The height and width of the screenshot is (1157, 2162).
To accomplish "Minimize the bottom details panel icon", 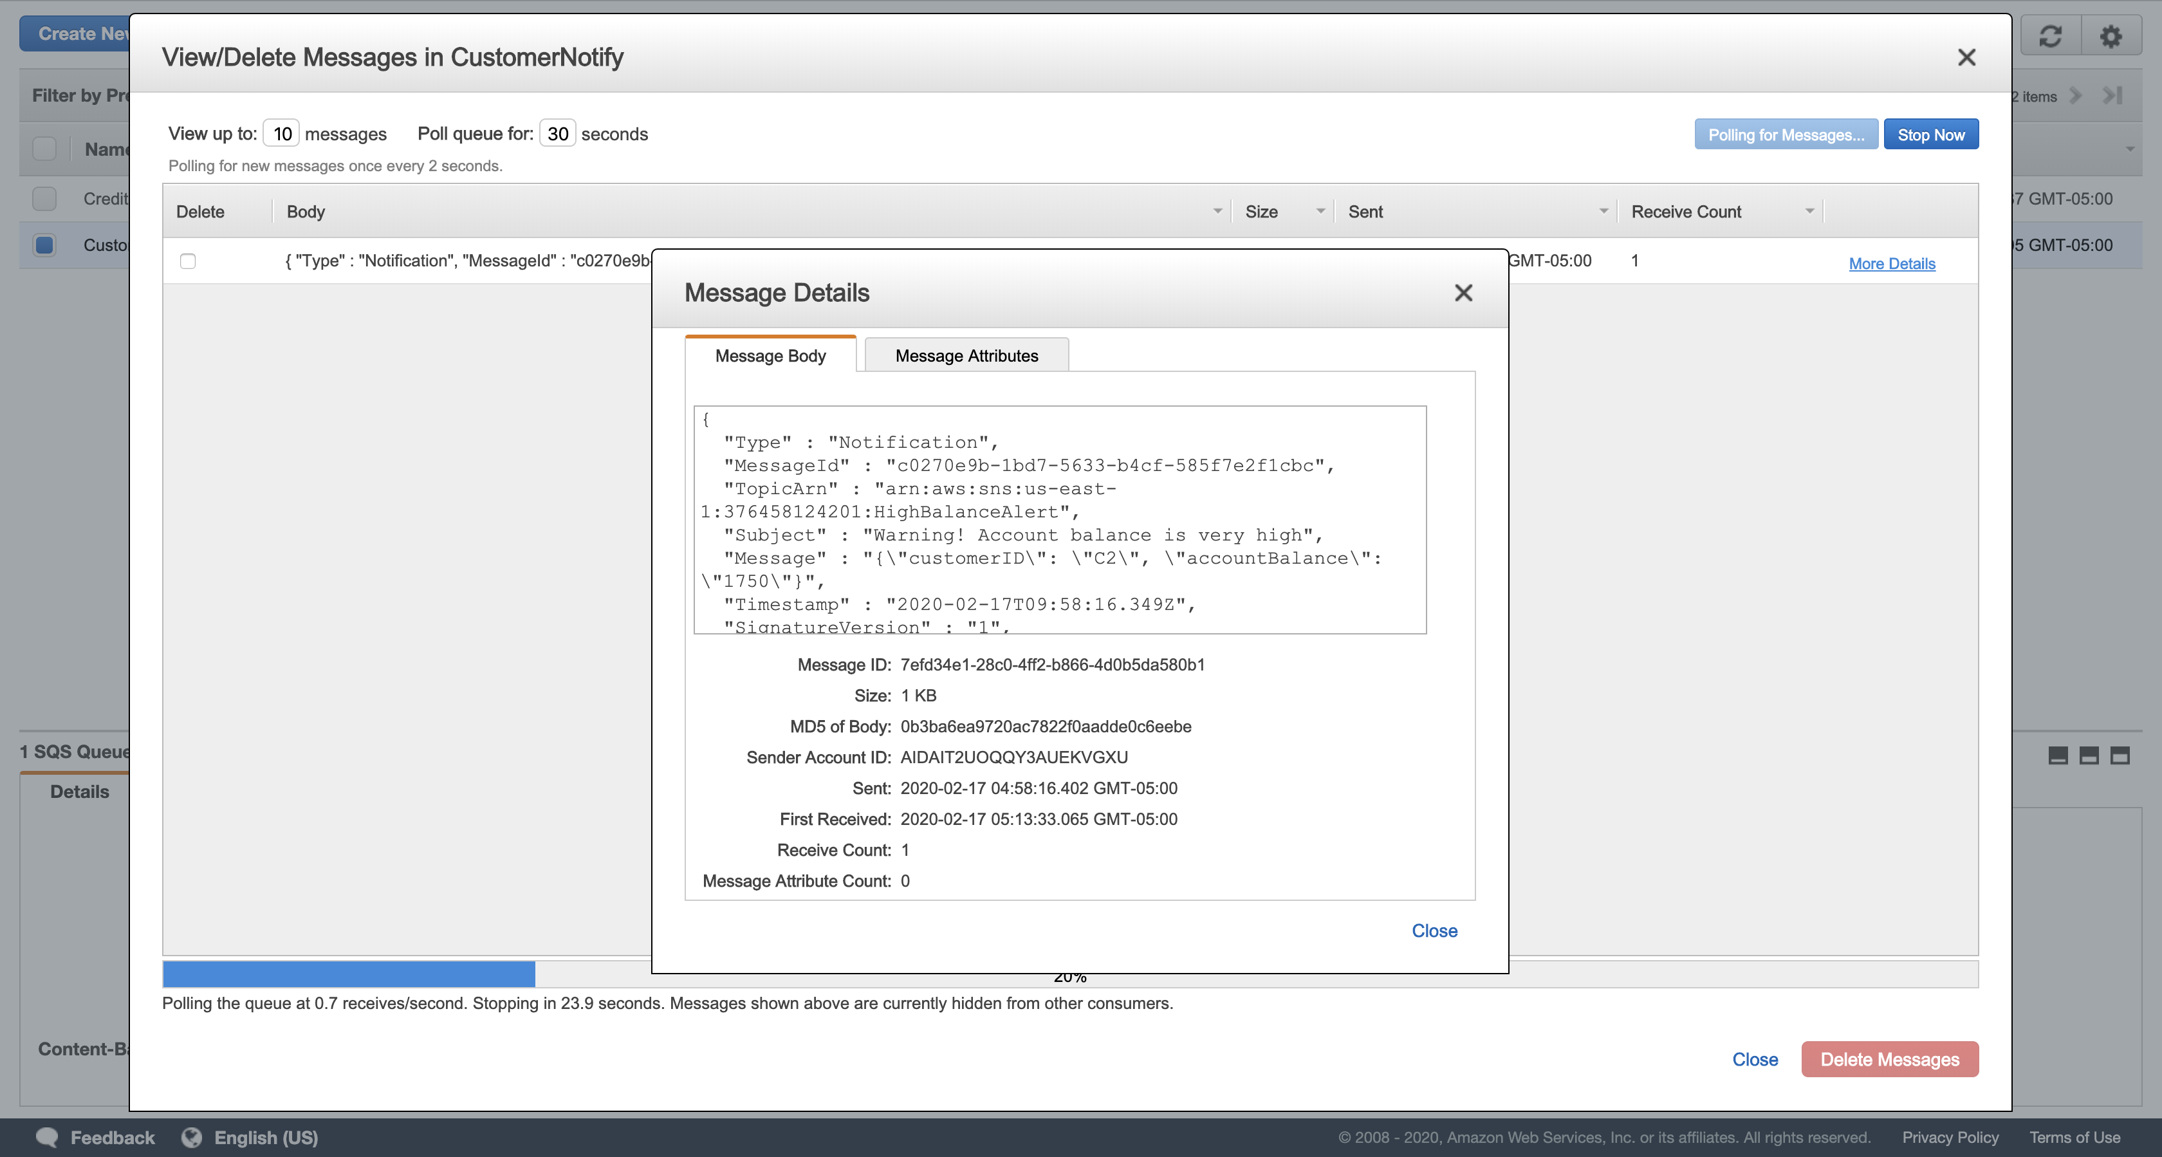I will (x=2058, y=755).
